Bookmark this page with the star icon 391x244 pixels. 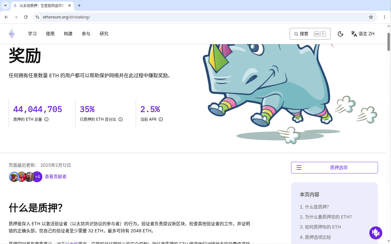tap(371, 17)
